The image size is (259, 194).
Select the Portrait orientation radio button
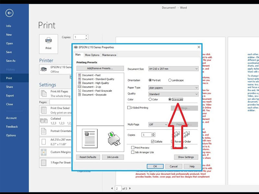click(150, 80)
